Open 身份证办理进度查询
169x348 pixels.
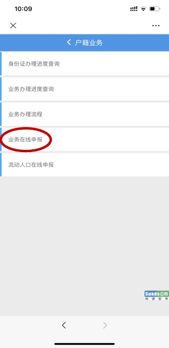[x=84, y=64]
